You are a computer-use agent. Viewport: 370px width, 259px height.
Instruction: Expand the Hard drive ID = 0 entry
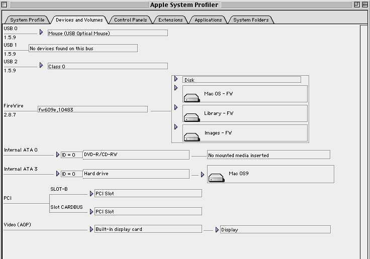[x=58, y=174]
